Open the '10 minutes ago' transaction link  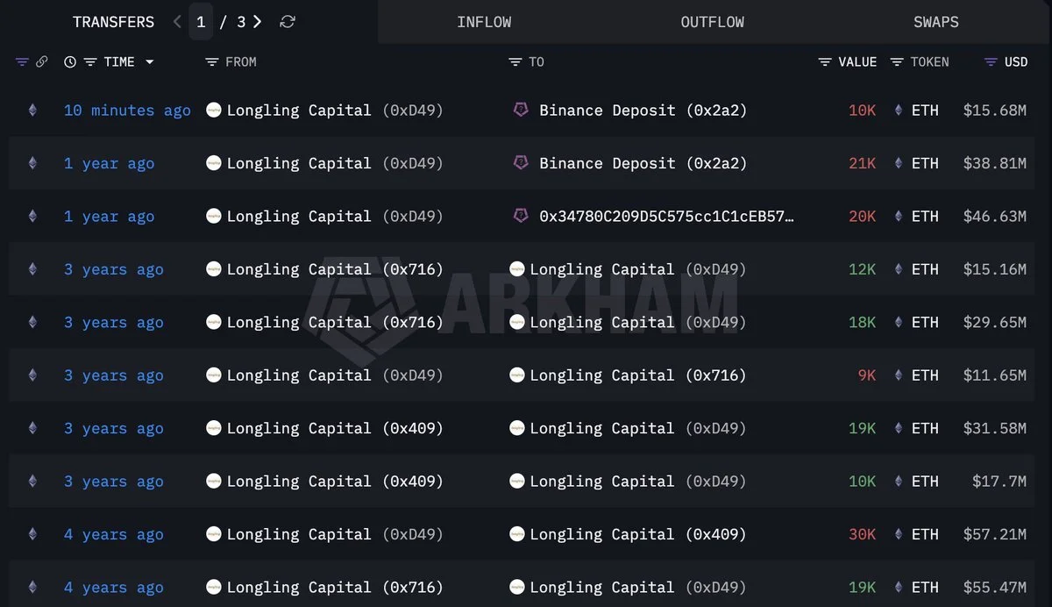[127, 111]
